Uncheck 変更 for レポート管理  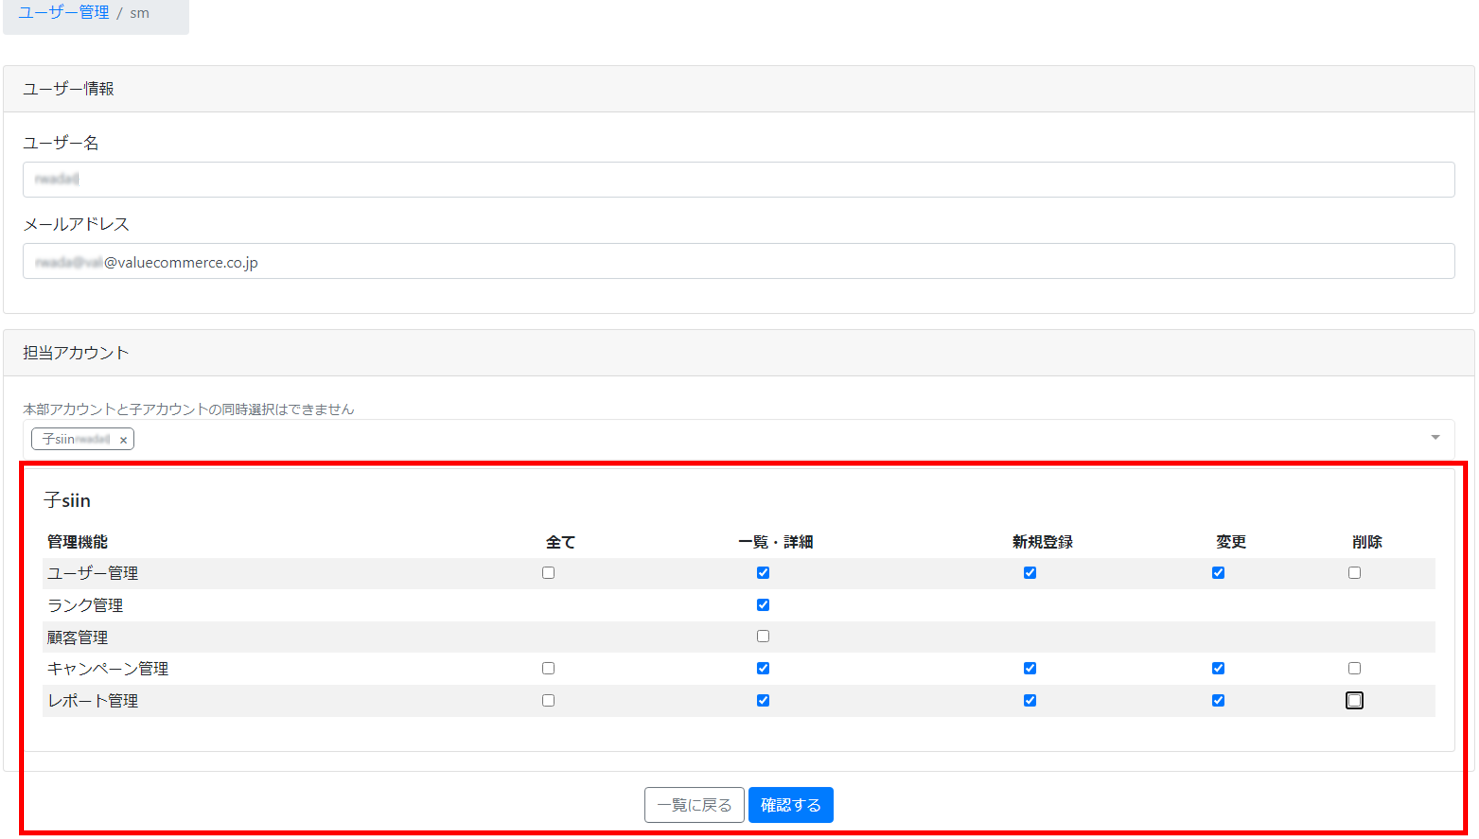(1218, 701)
